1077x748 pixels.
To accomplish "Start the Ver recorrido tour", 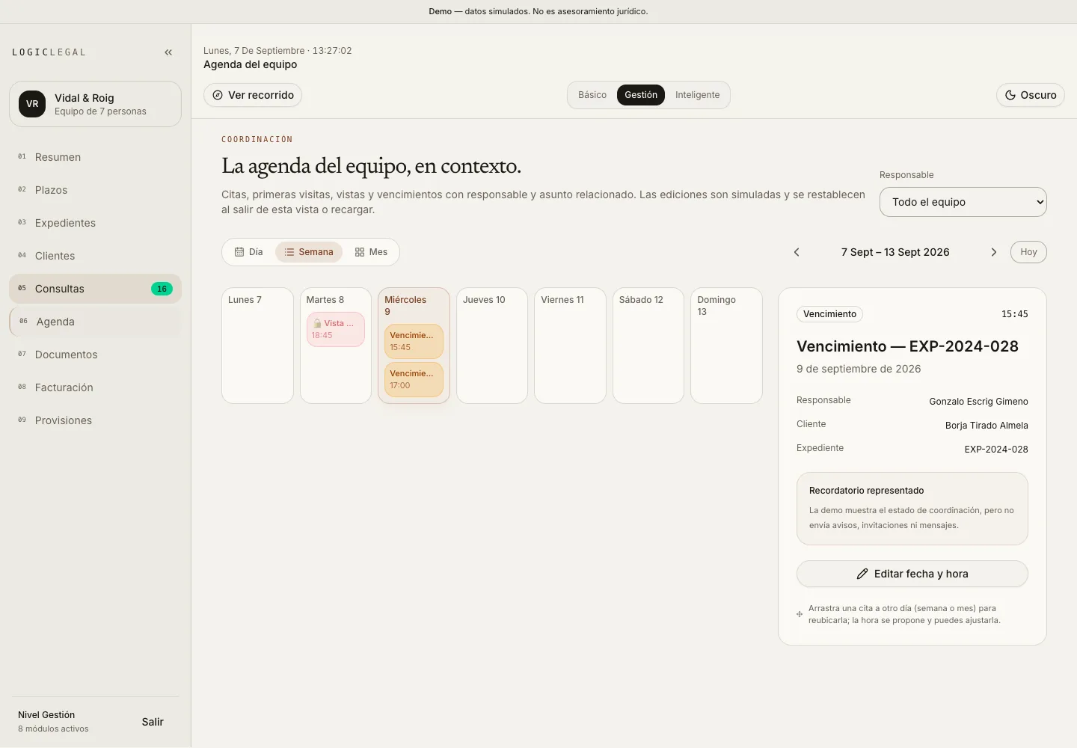I will pos(253,95).
